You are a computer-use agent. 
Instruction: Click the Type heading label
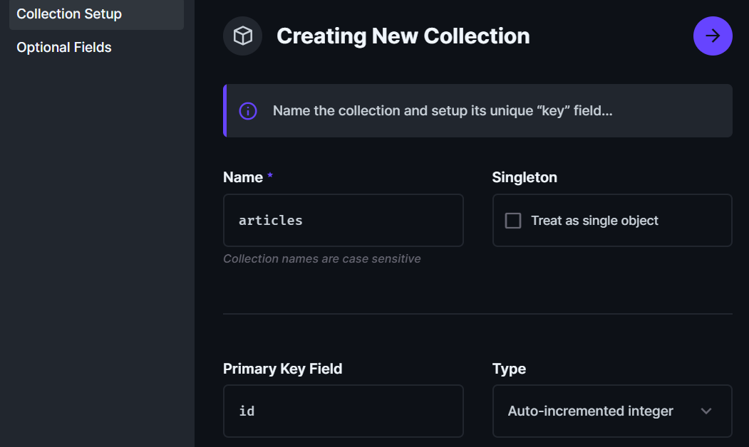509,369
